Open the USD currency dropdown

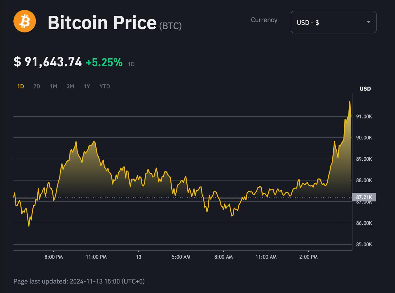click(333, 22)
